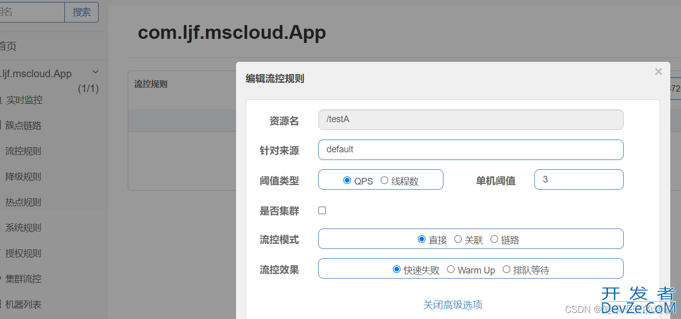Select 关联 flow control mode radio
Viewport: 681px width, 319px height.
pyautogui.click(x=458, y=239)
